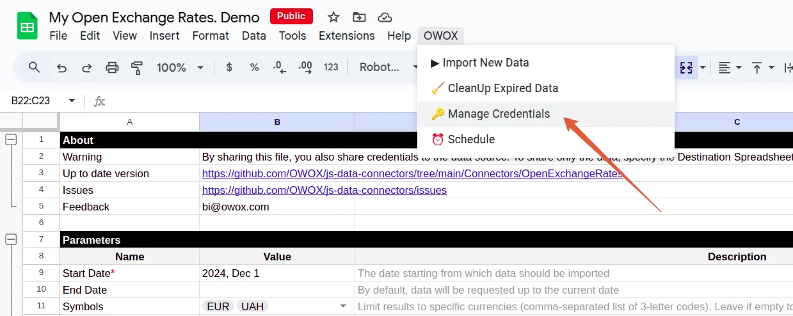Select Import New Data menu item
This screenshot has width=793, height=316.
coord(546,63)
